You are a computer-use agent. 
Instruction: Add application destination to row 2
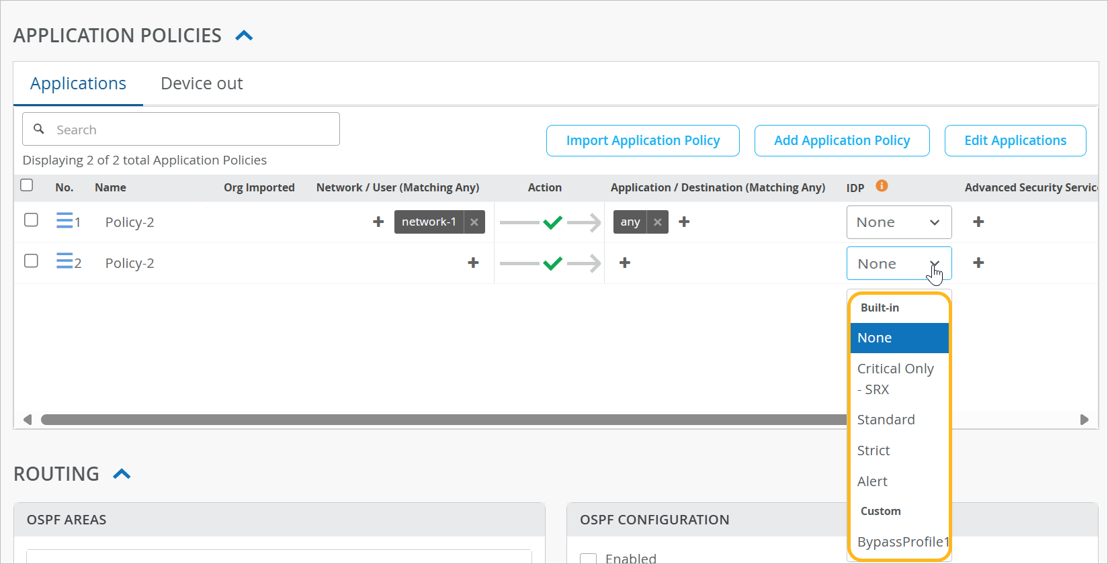pos(625,263)
